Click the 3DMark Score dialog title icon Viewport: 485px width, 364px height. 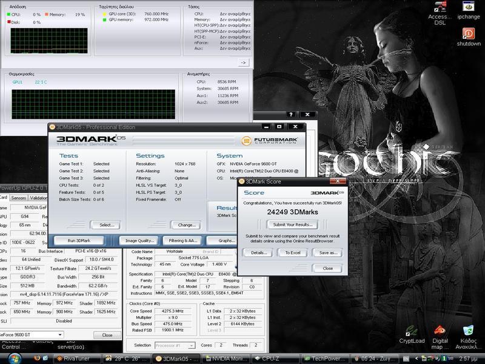pyautogui.click(x=242, y=181)
